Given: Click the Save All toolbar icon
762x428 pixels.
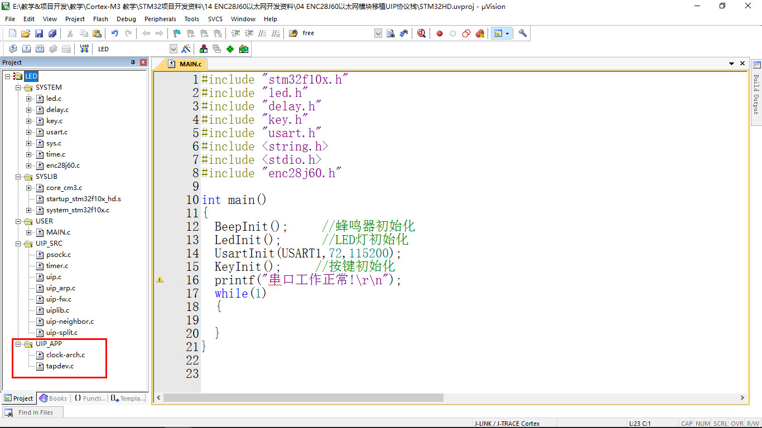Looking at the screenshot, I should pos(52,33).
